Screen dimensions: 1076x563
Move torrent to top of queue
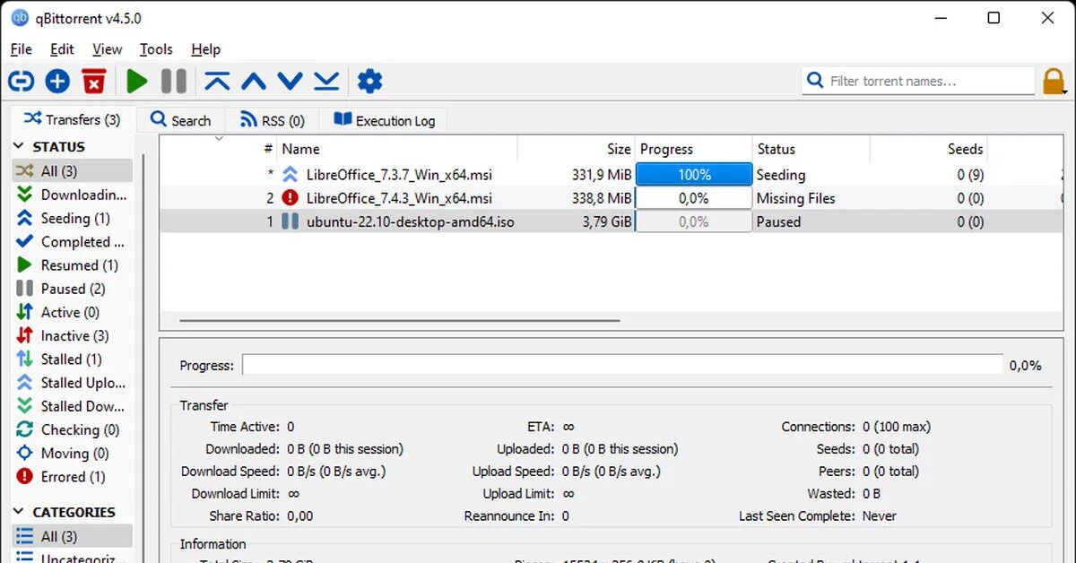pos(217,82)
